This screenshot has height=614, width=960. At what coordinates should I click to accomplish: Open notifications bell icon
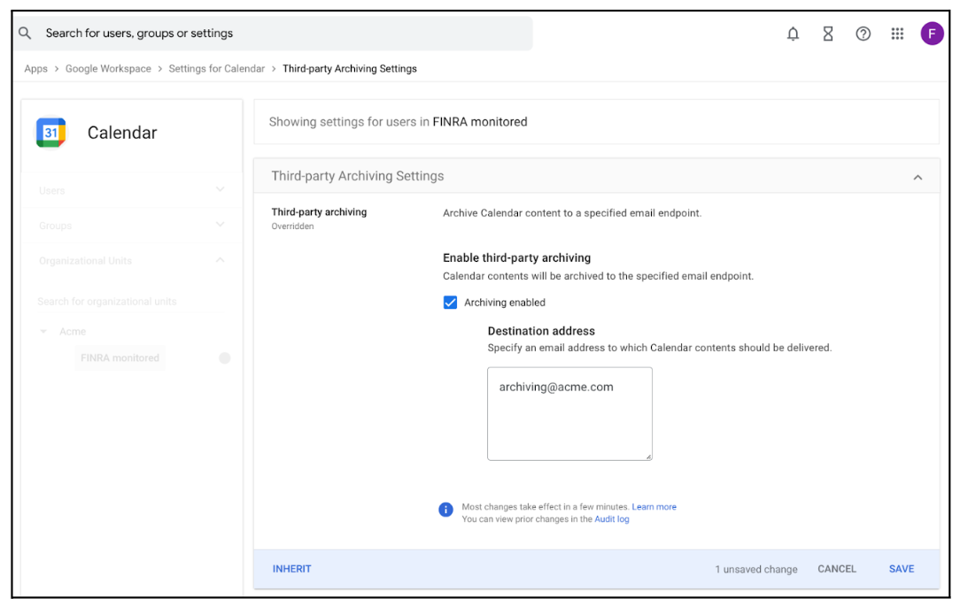(793, 34)
